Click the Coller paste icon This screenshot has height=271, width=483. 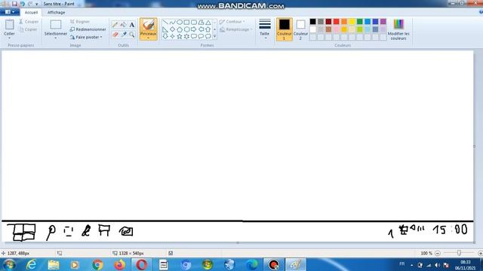pyautogui.click(x=9, y=25)
